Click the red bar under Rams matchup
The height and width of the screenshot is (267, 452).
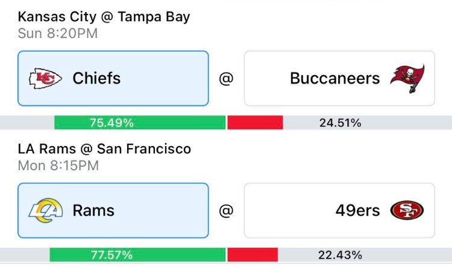[x=253, y=255]
